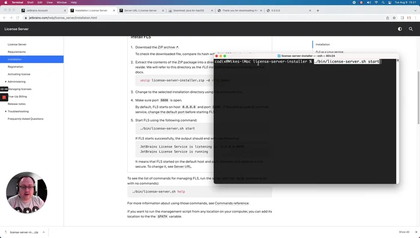Open a new browser tab with plus icon
This screenshot has width=420, height=238.
[x=317, y=10]
